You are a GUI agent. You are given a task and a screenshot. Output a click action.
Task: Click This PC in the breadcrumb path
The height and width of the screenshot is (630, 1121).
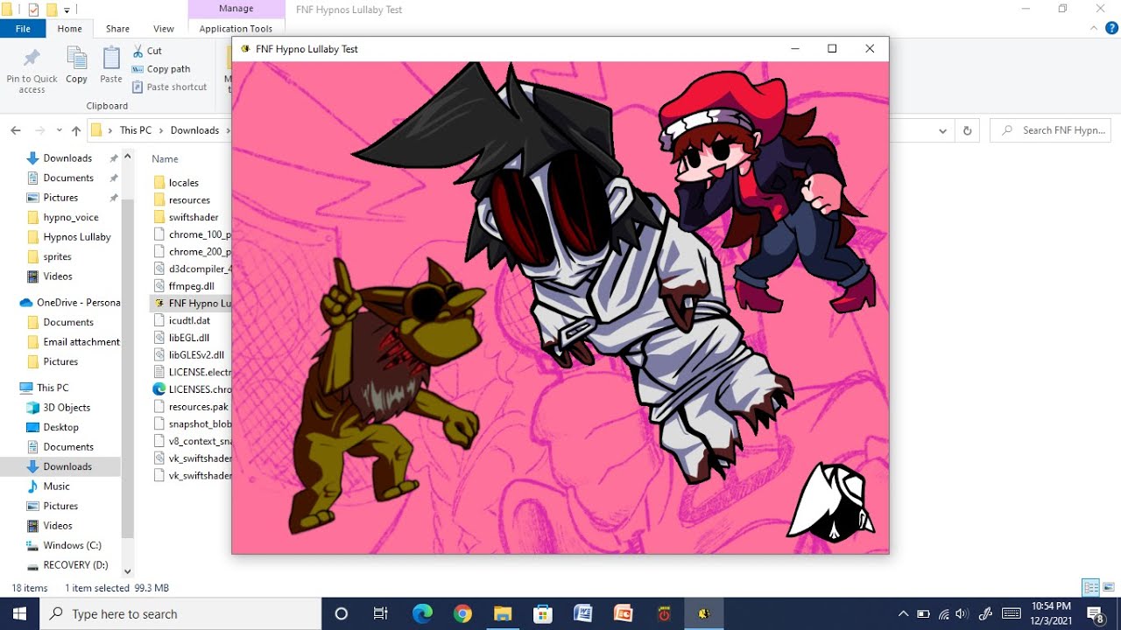click(136, 130)
